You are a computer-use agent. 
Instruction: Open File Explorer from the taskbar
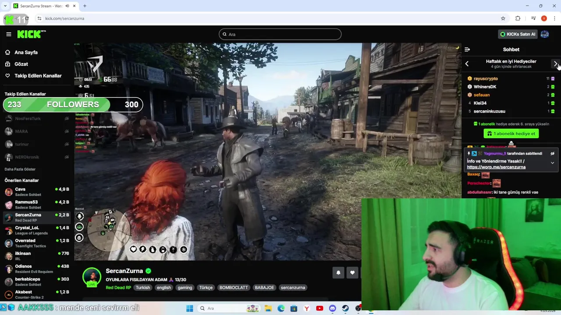tap(268, 308)
